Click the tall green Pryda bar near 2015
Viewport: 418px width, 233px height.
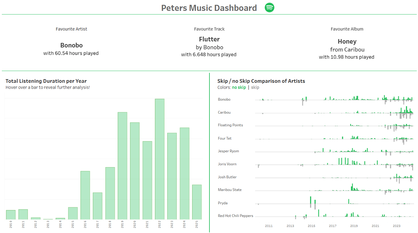point(310,200)
